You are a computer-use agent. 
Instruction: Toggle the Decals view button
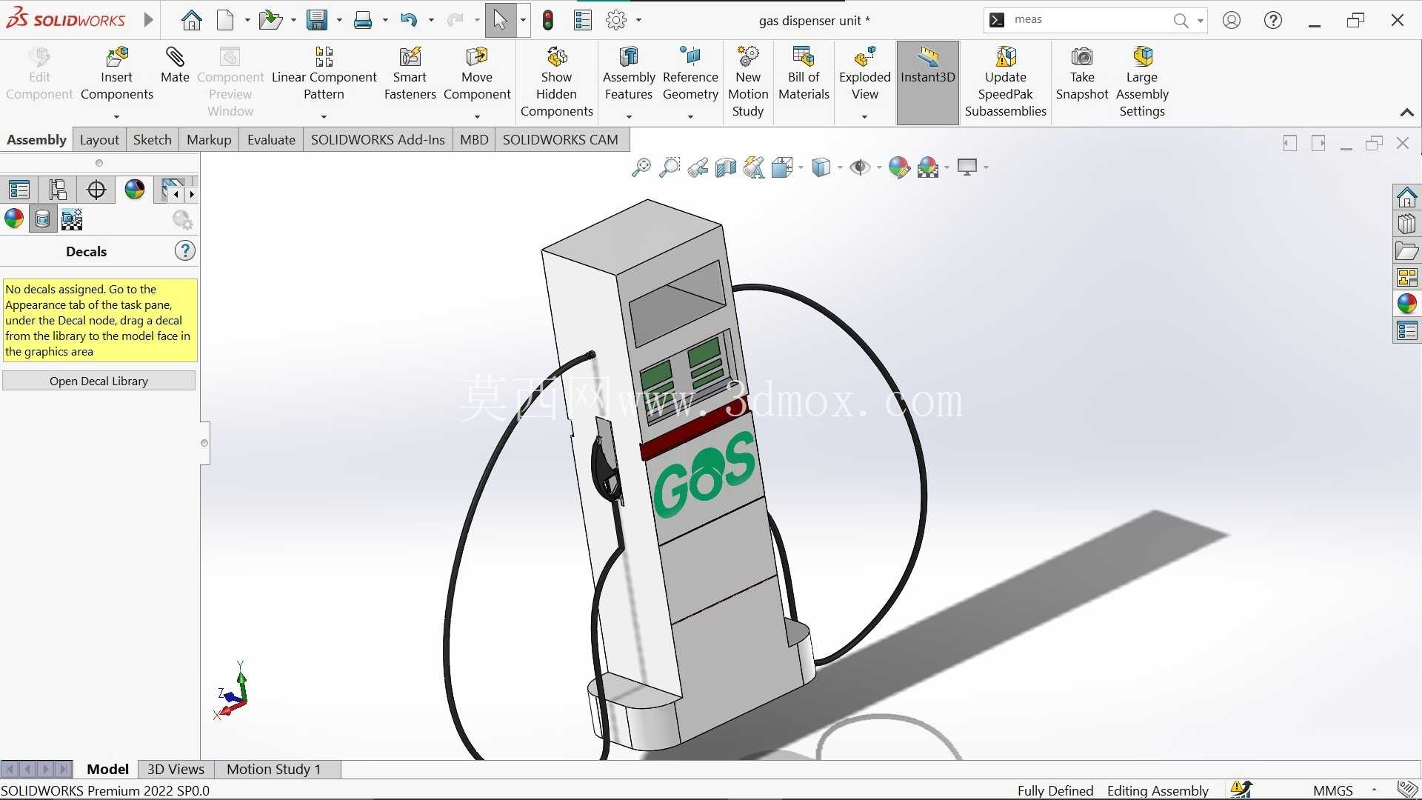[x=42, y=219]
